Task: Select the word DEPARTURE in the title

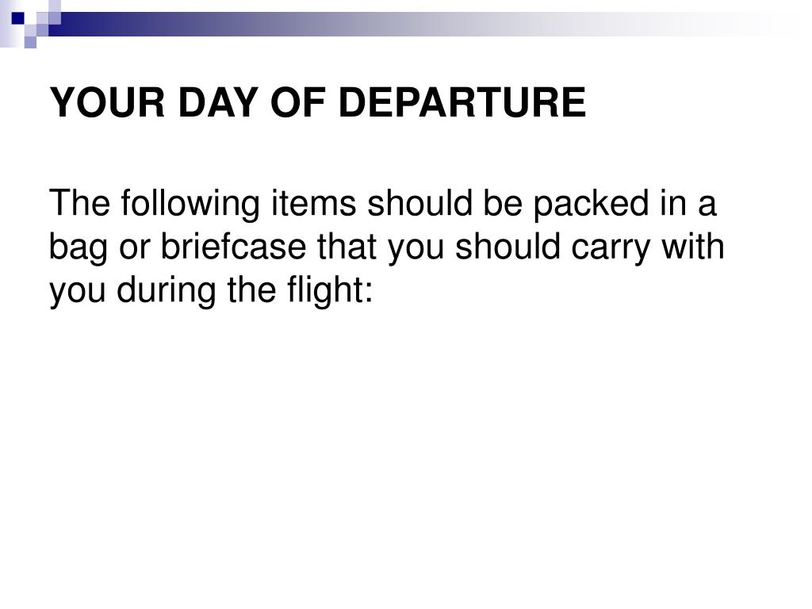Action: coord(462,102)
